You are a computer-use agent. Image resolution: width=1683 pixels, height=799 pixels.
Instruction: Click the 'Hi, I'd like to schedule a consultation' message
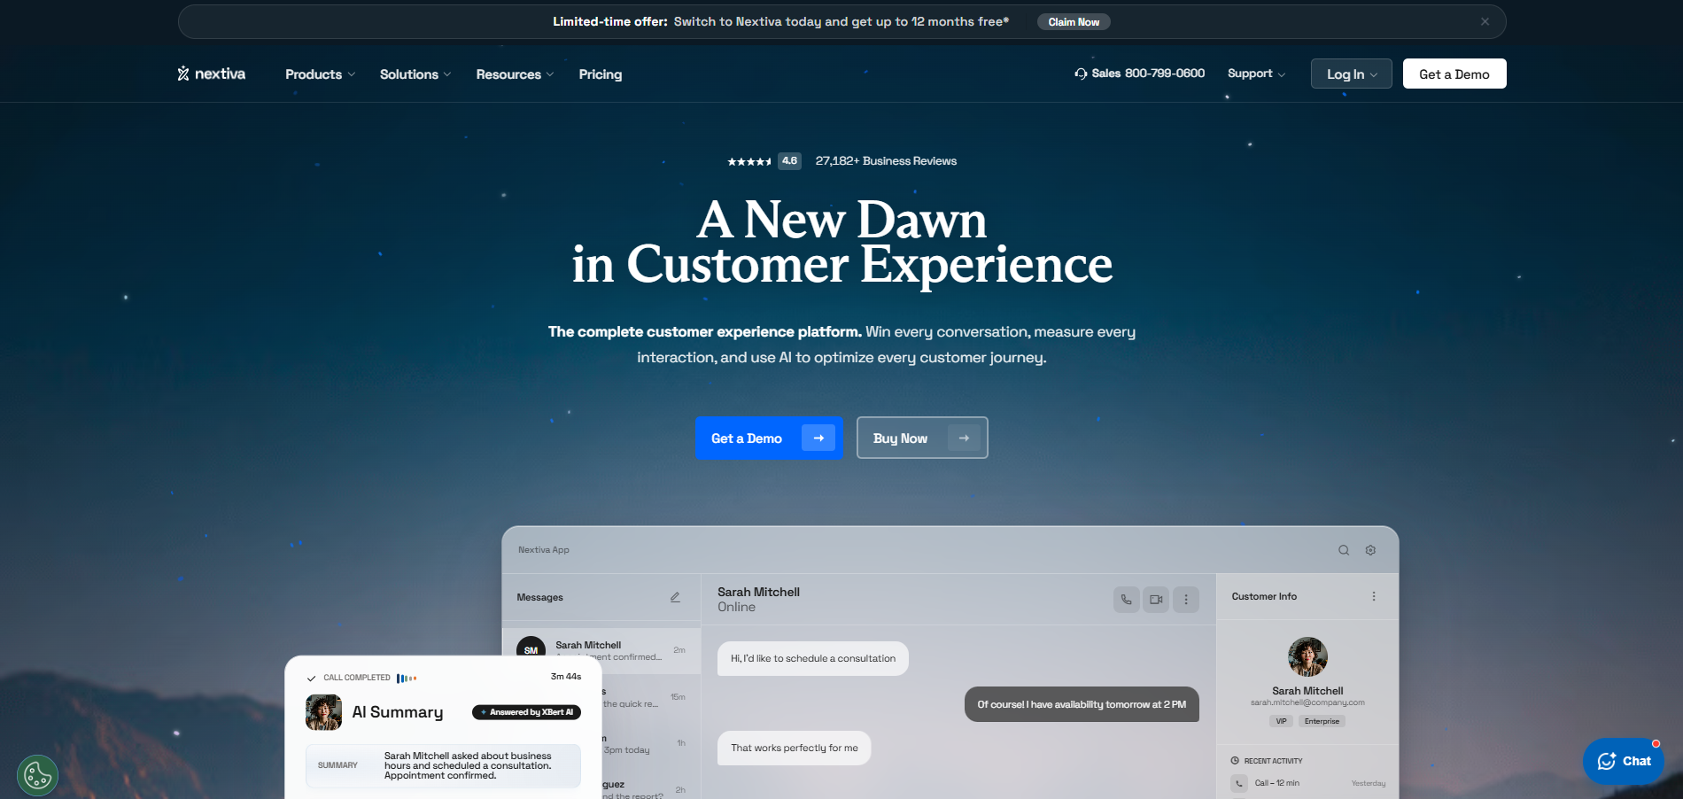(x=813, y=658)
